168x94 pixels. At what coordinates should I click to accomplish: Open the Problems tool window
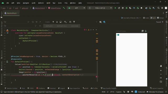point(40,88)
